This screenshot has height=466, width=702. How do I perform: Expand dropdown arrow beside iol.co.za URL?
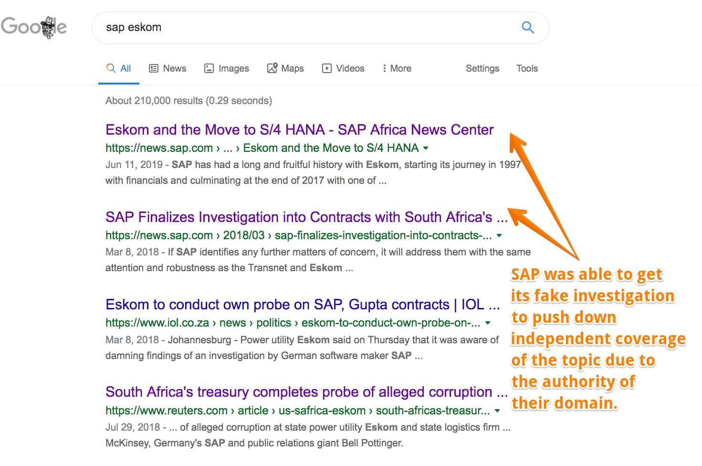[488, 323]
